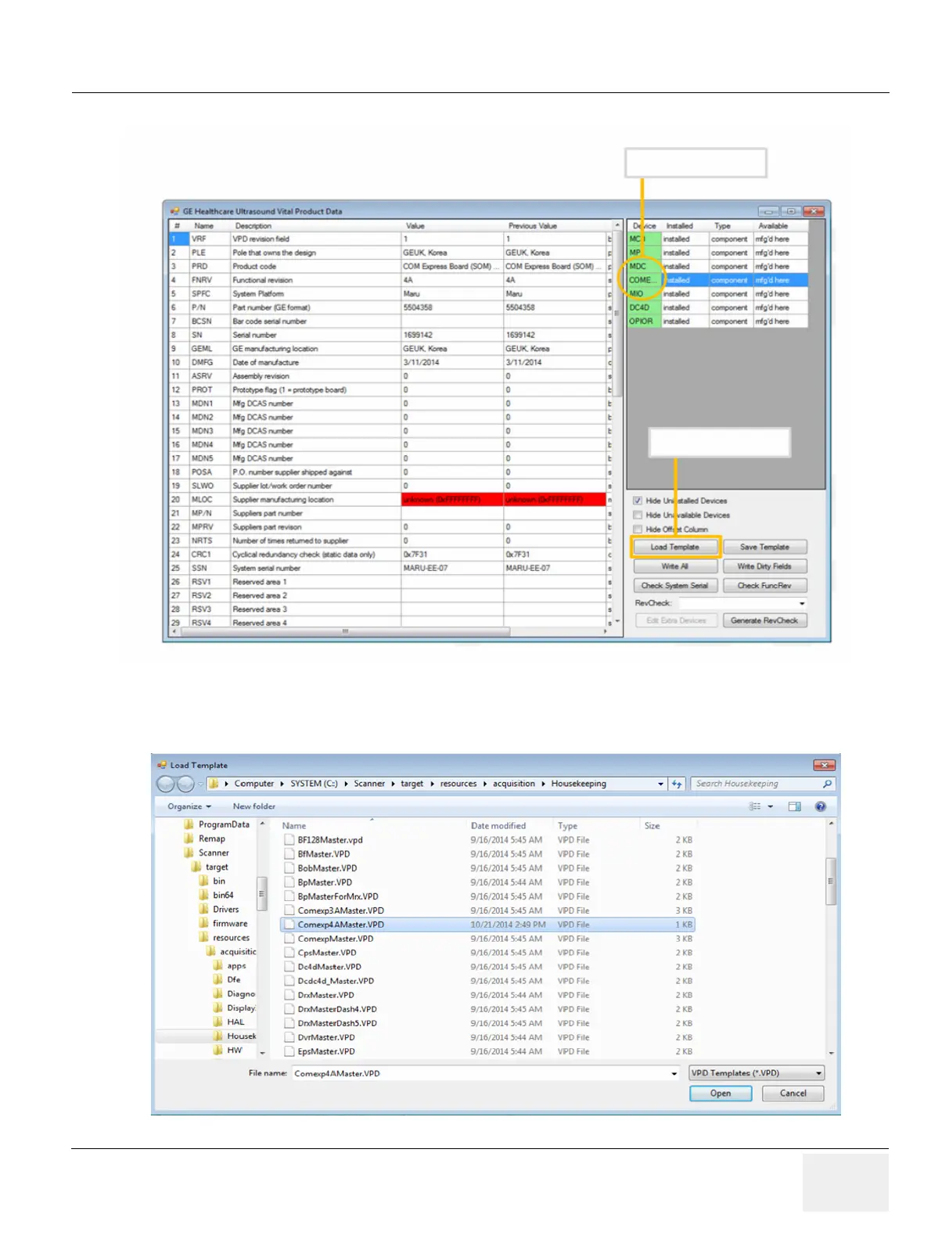Click the Previous Value column header

533,226
